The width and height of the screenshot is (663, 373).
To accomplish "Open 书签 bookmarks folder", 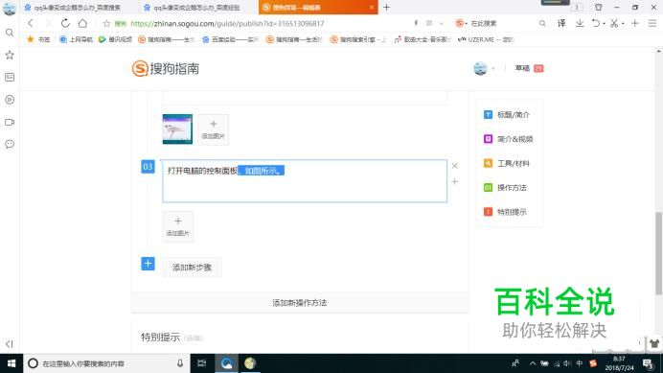I will coord(38,39).
